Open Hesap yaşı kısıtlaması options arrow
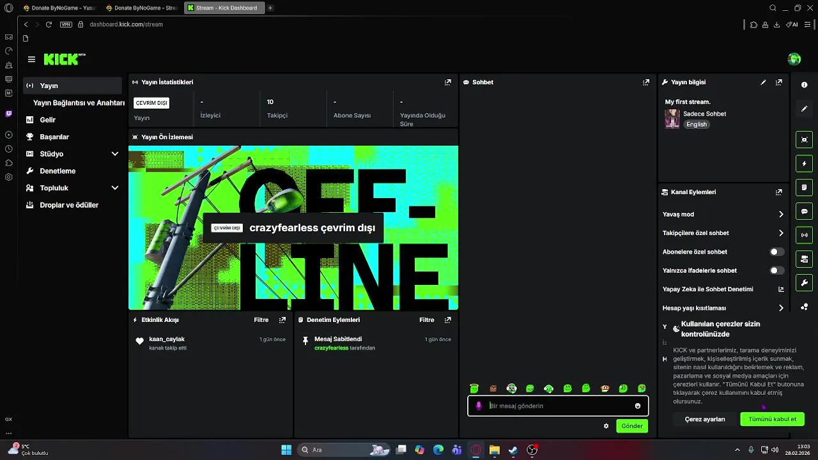The height and width of the screenshot is (460, 818). (781, 308)
